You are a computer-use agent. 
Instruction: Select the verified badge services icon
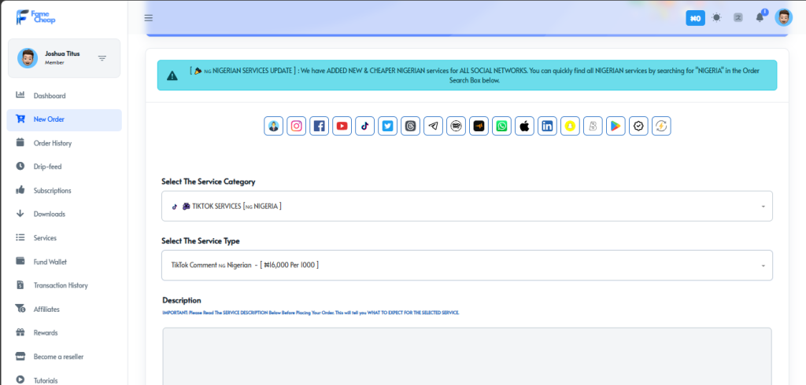tap(638, 126)
